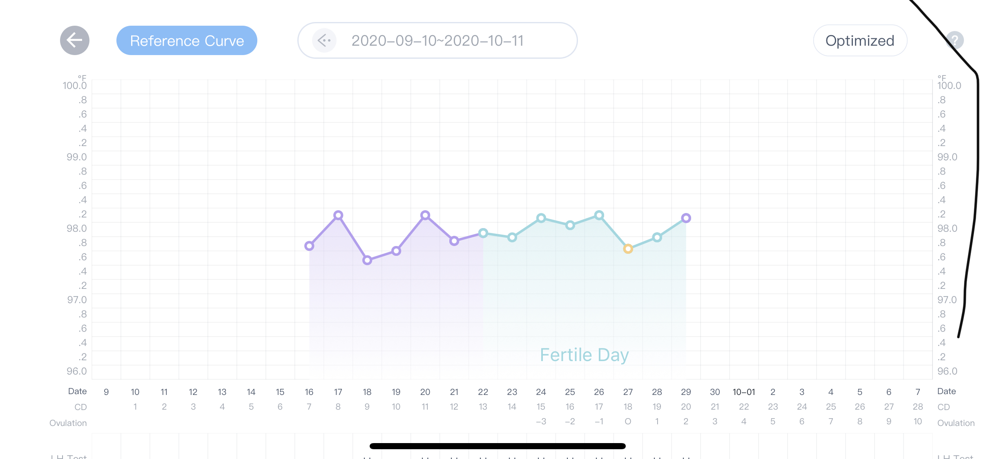Toggle the Reference Curve button
Screen dimensions: 995x459
187,40
